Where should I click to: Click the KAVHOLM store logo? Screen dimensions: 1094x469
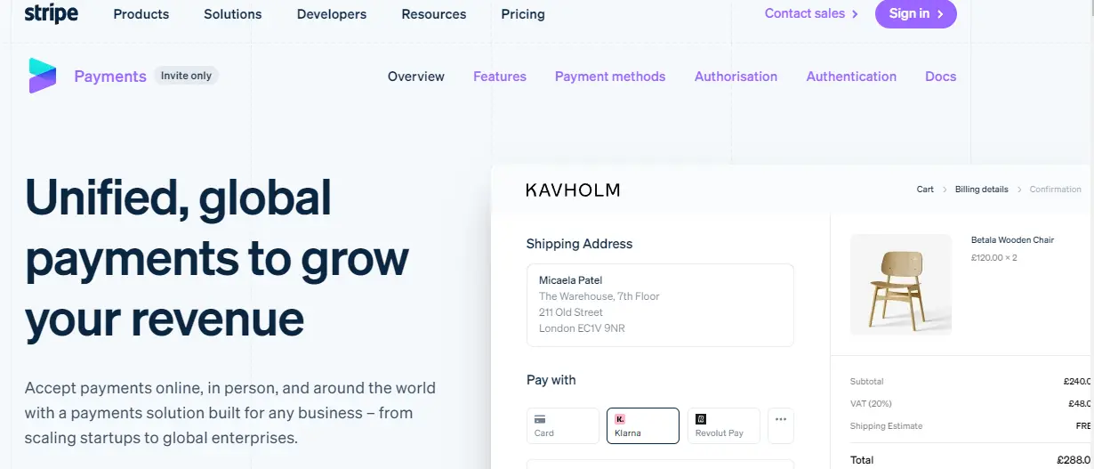pyautogui.click(x=573, y=190)
